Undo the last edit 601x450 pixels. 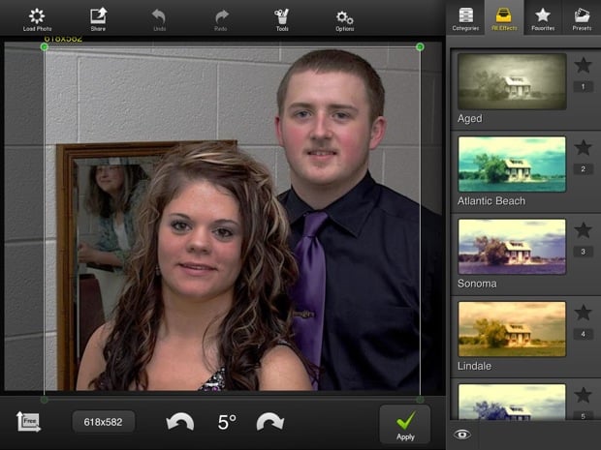coord(159,20)
